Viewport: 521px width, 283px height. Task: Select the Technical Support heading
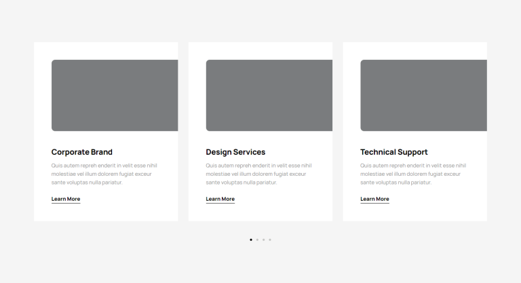[394, 152]
